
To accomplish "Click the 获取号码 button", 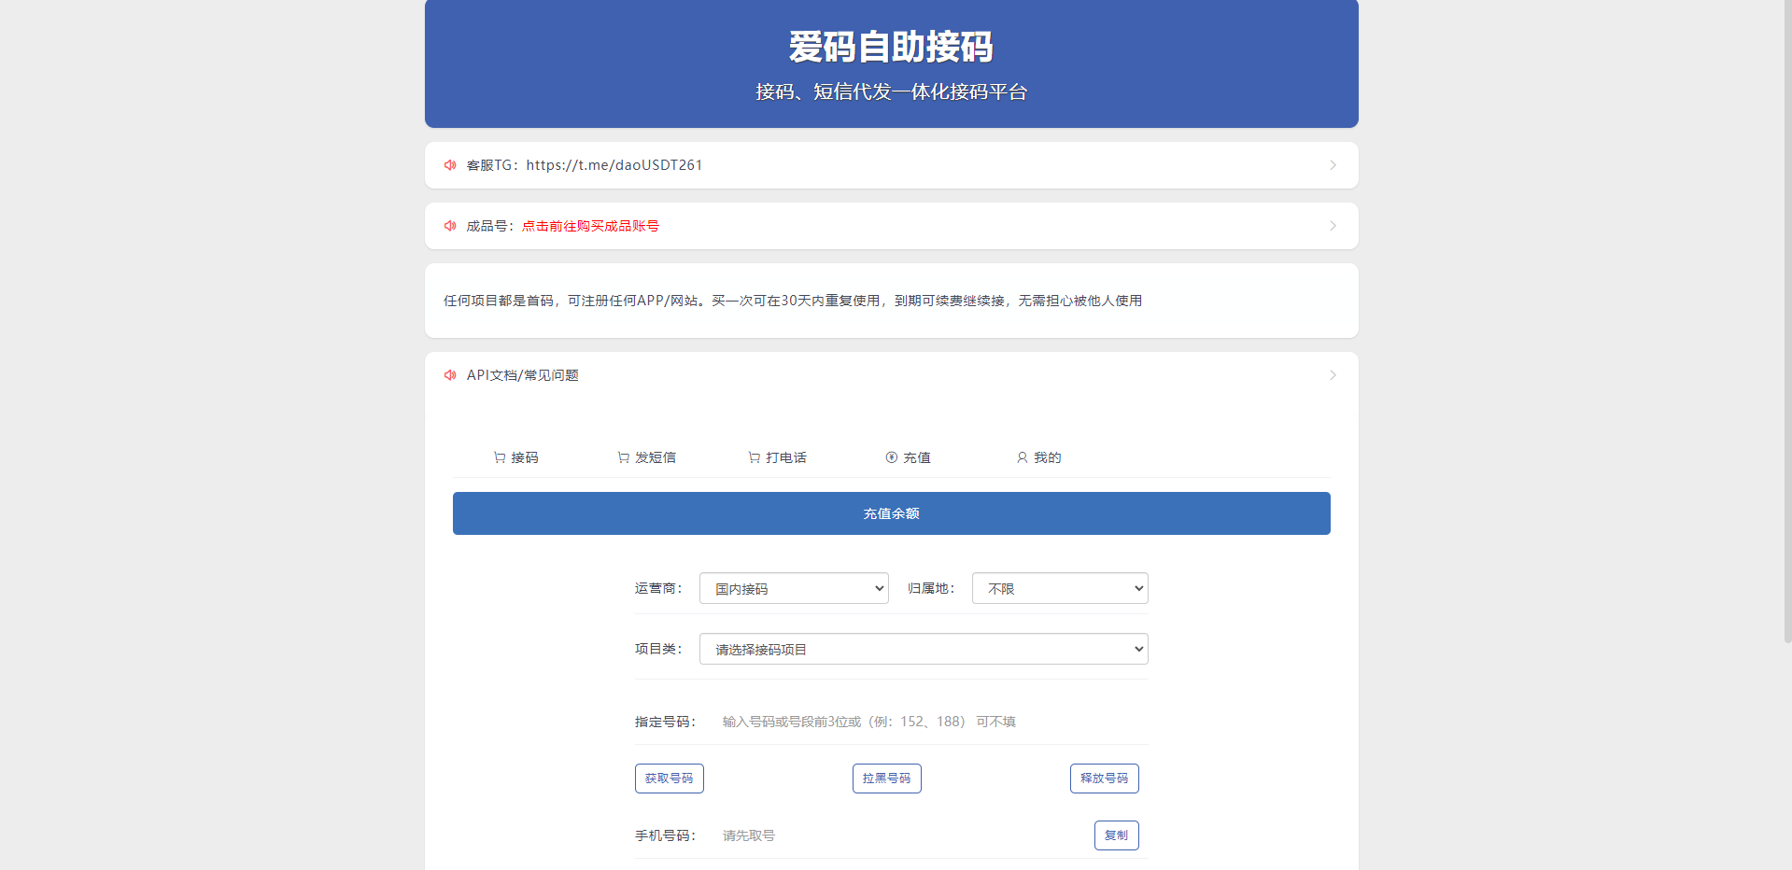I will 670,779.
